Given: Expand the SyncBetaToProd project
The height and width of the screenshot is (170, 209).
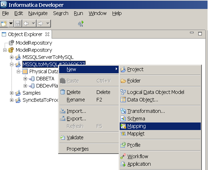Looking at the screenshot, I should tap(11, 100).
